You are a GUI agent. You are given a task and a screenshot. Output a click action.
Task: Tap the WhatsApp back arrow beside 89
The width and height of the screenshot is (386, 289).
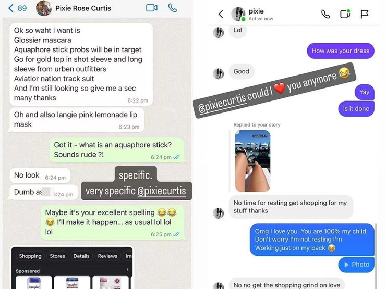pos(11,8)
